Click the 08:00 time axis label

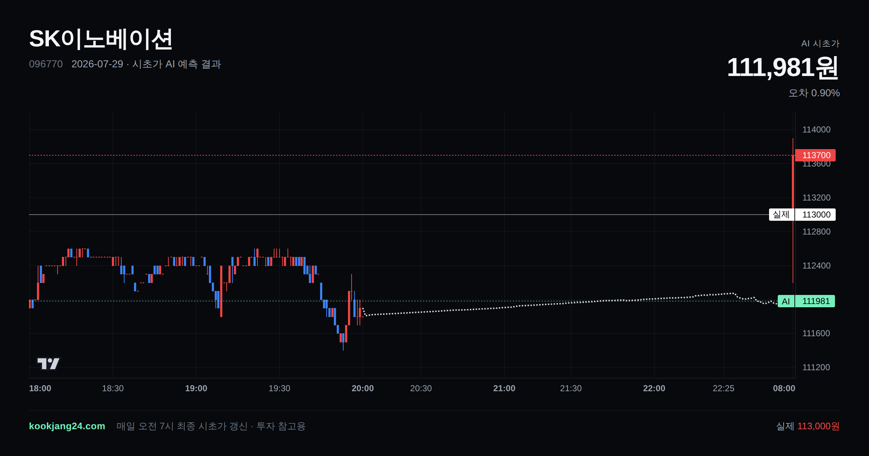[784, 388]
